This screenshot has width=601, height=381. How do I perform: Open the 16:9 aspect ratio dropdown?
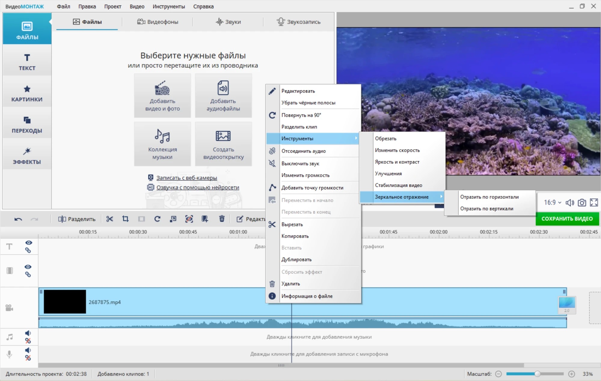(552, 202)
